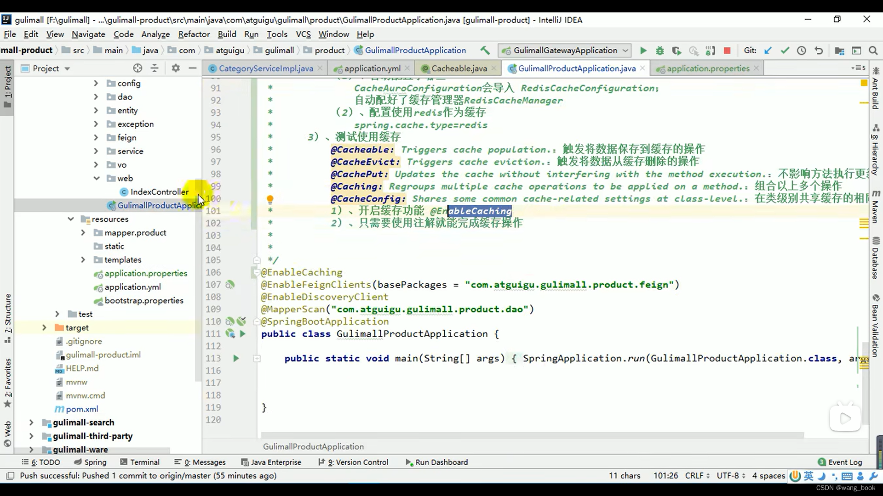Open Search Everywhere magnifier icon

tap(873, 51)
